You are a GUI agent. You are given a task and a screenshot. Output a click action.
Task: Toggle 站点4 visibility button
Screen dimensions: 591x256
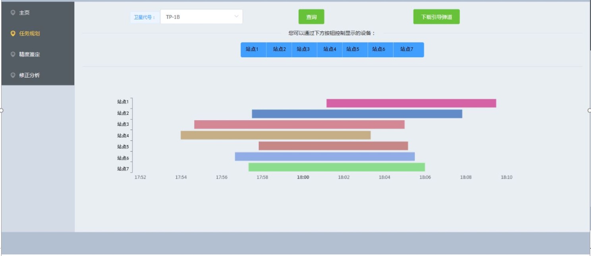point(330,50)
